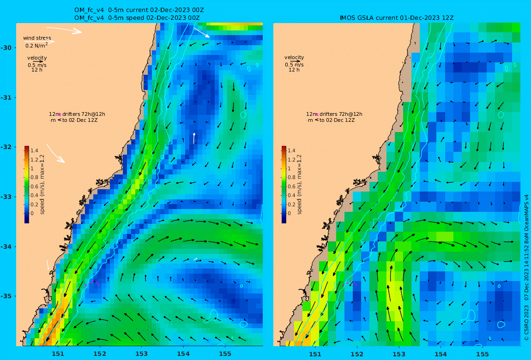Viewport: 531px width, 360px height.
Task: Click longitude 154 under the IMOS GSLA map
Action: pos(440,354)
